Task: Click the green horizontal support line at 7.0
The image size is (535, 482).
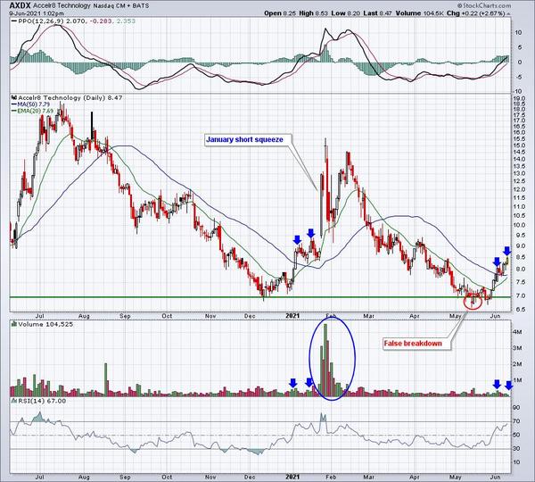Action: click(178, 296)
